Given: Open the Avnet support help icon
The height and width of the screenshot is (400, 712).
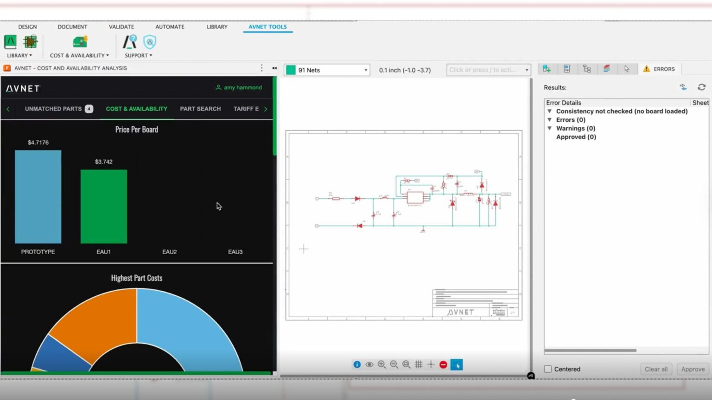Looking at the screenshot, I should (130, 42).
